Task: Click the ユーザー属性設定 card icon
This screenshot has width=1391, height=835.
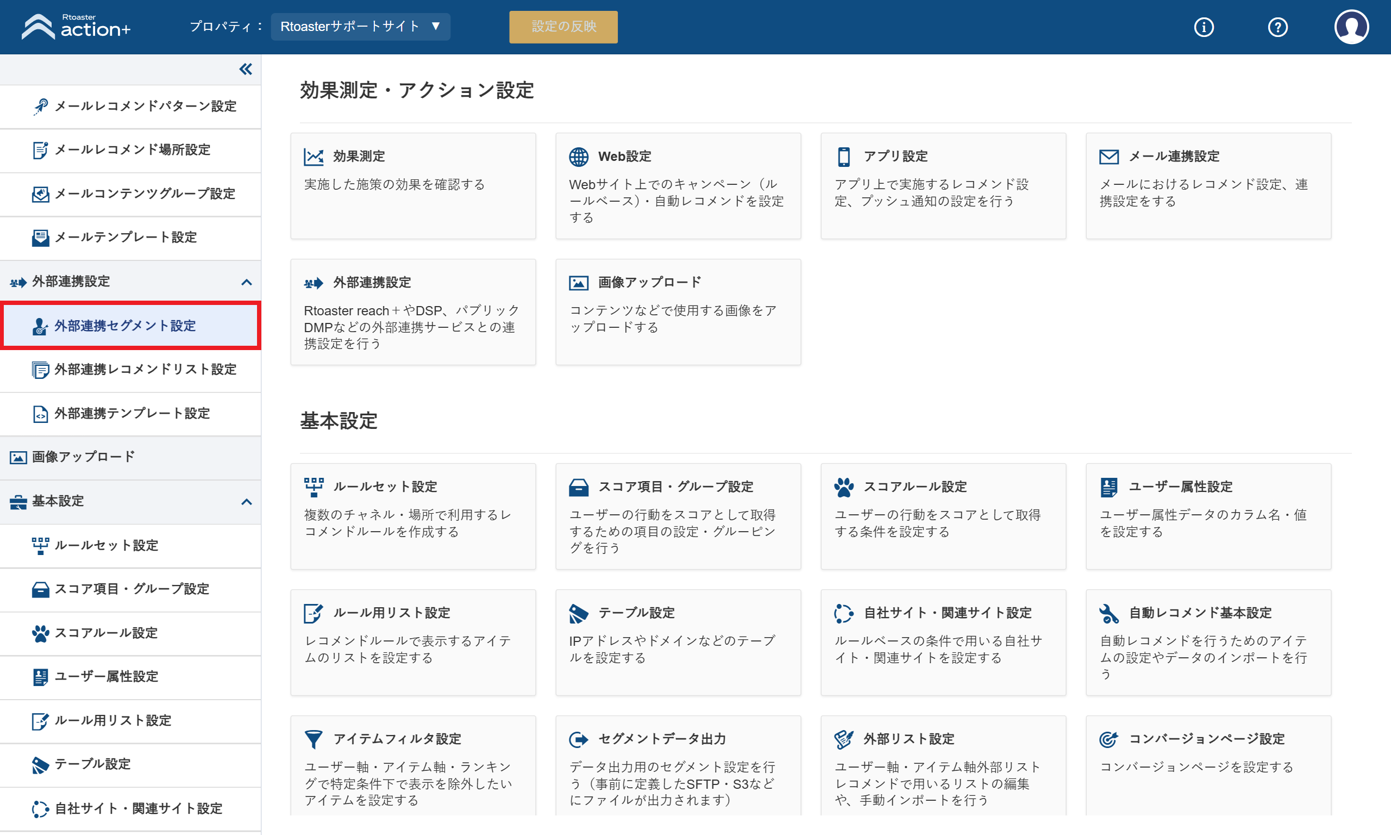Action: 1109,487
